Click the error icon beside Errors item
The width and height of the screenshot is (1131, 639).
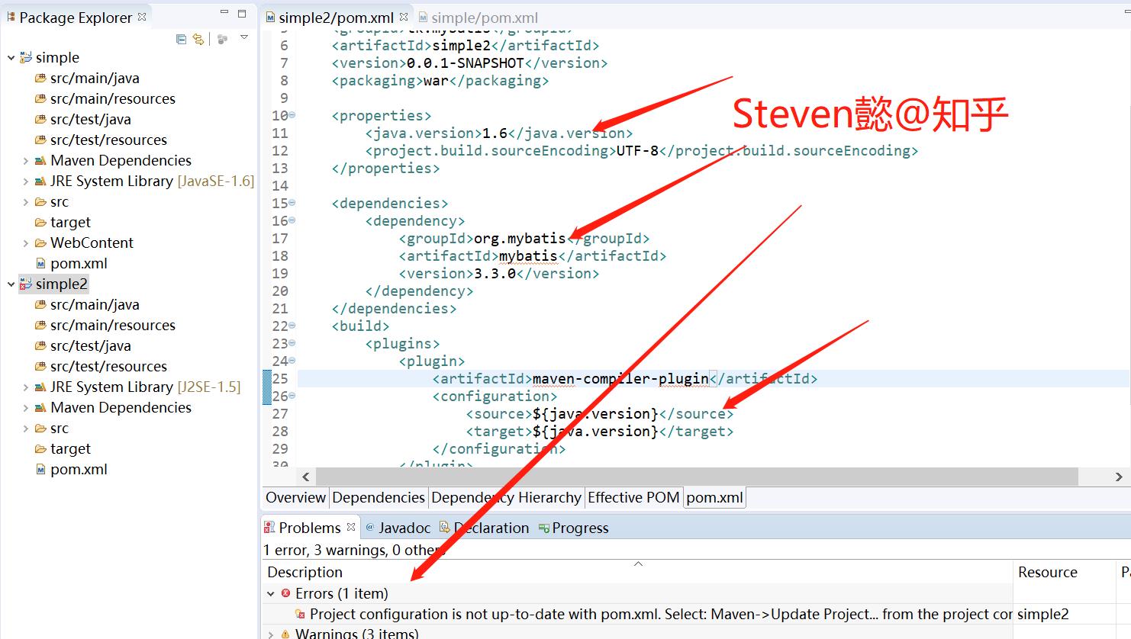(287, 593)
